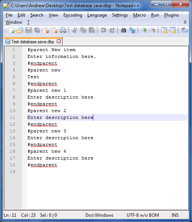Open the Search menu

(x=37, y=15)
